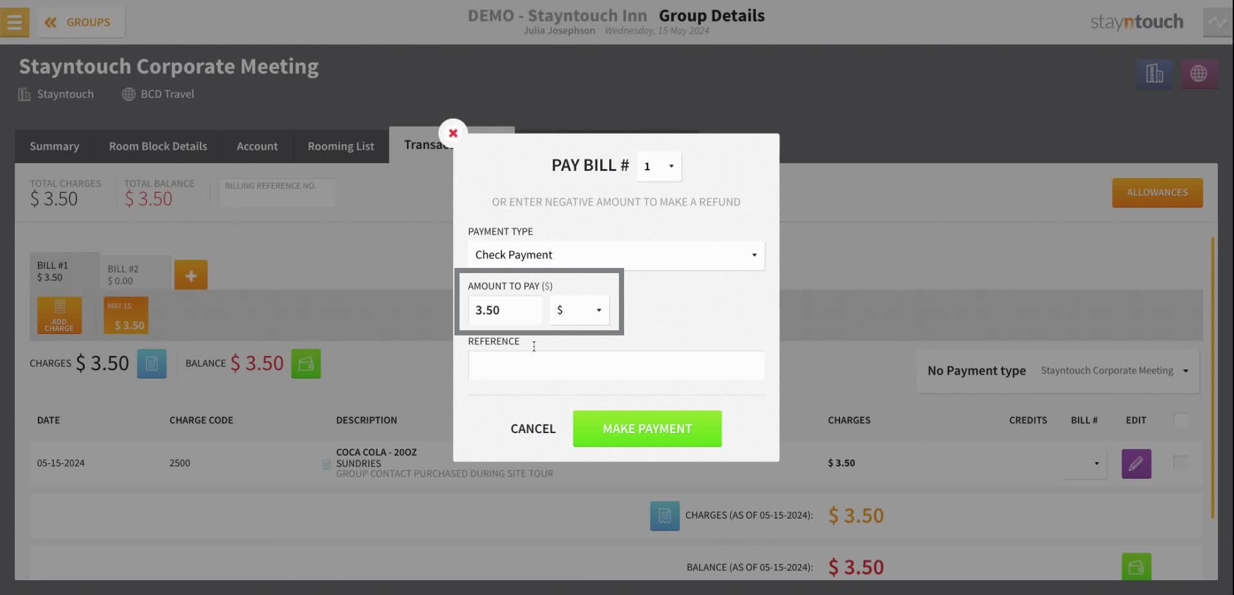Open the Bill # dropdown in Coca Cola row
This screenshot has height=595, width=1234.
pyautogui.click(x=1086, y=463)
